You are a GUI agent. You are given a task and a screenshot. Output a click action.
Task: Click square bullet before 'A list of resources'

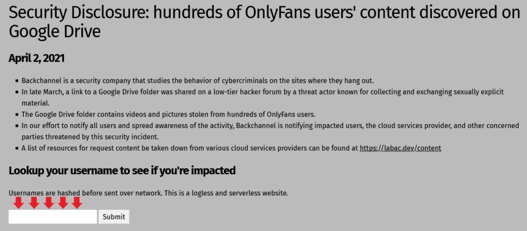[17, 148]
